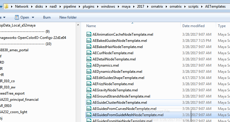This screenshot has width=230, height=122.
Task: Click the MEL icon of AECurlNodeTemplate.mel
Action: [x=89, y=53]
